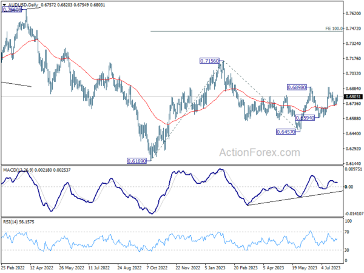Select the 0.68980 price label

(x=297, y=87)
